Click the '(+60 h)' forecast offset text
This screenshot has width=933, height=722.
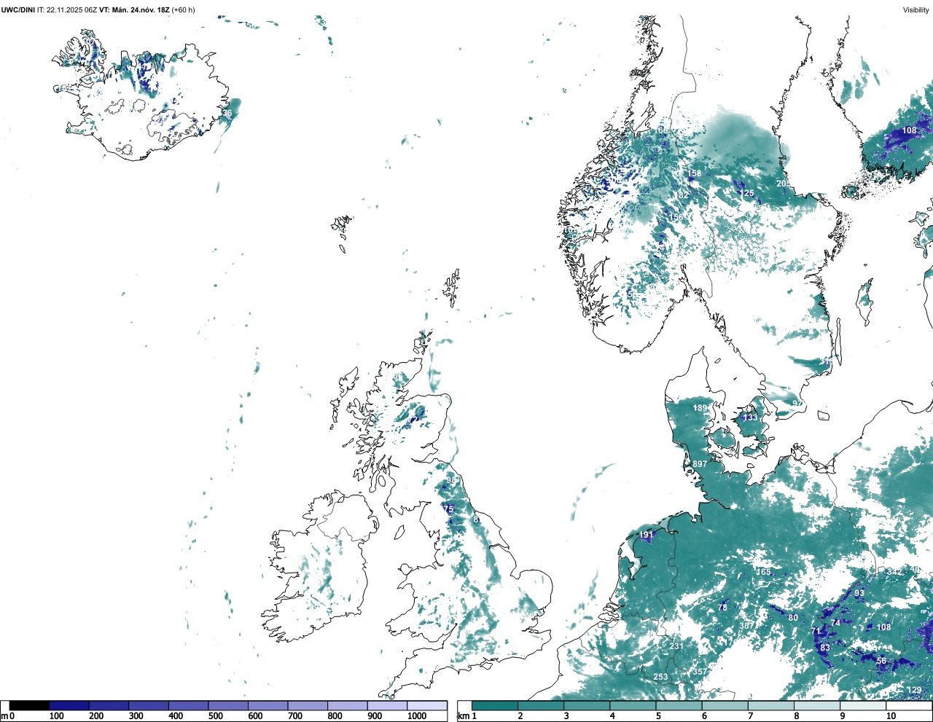tap(183, 10)
